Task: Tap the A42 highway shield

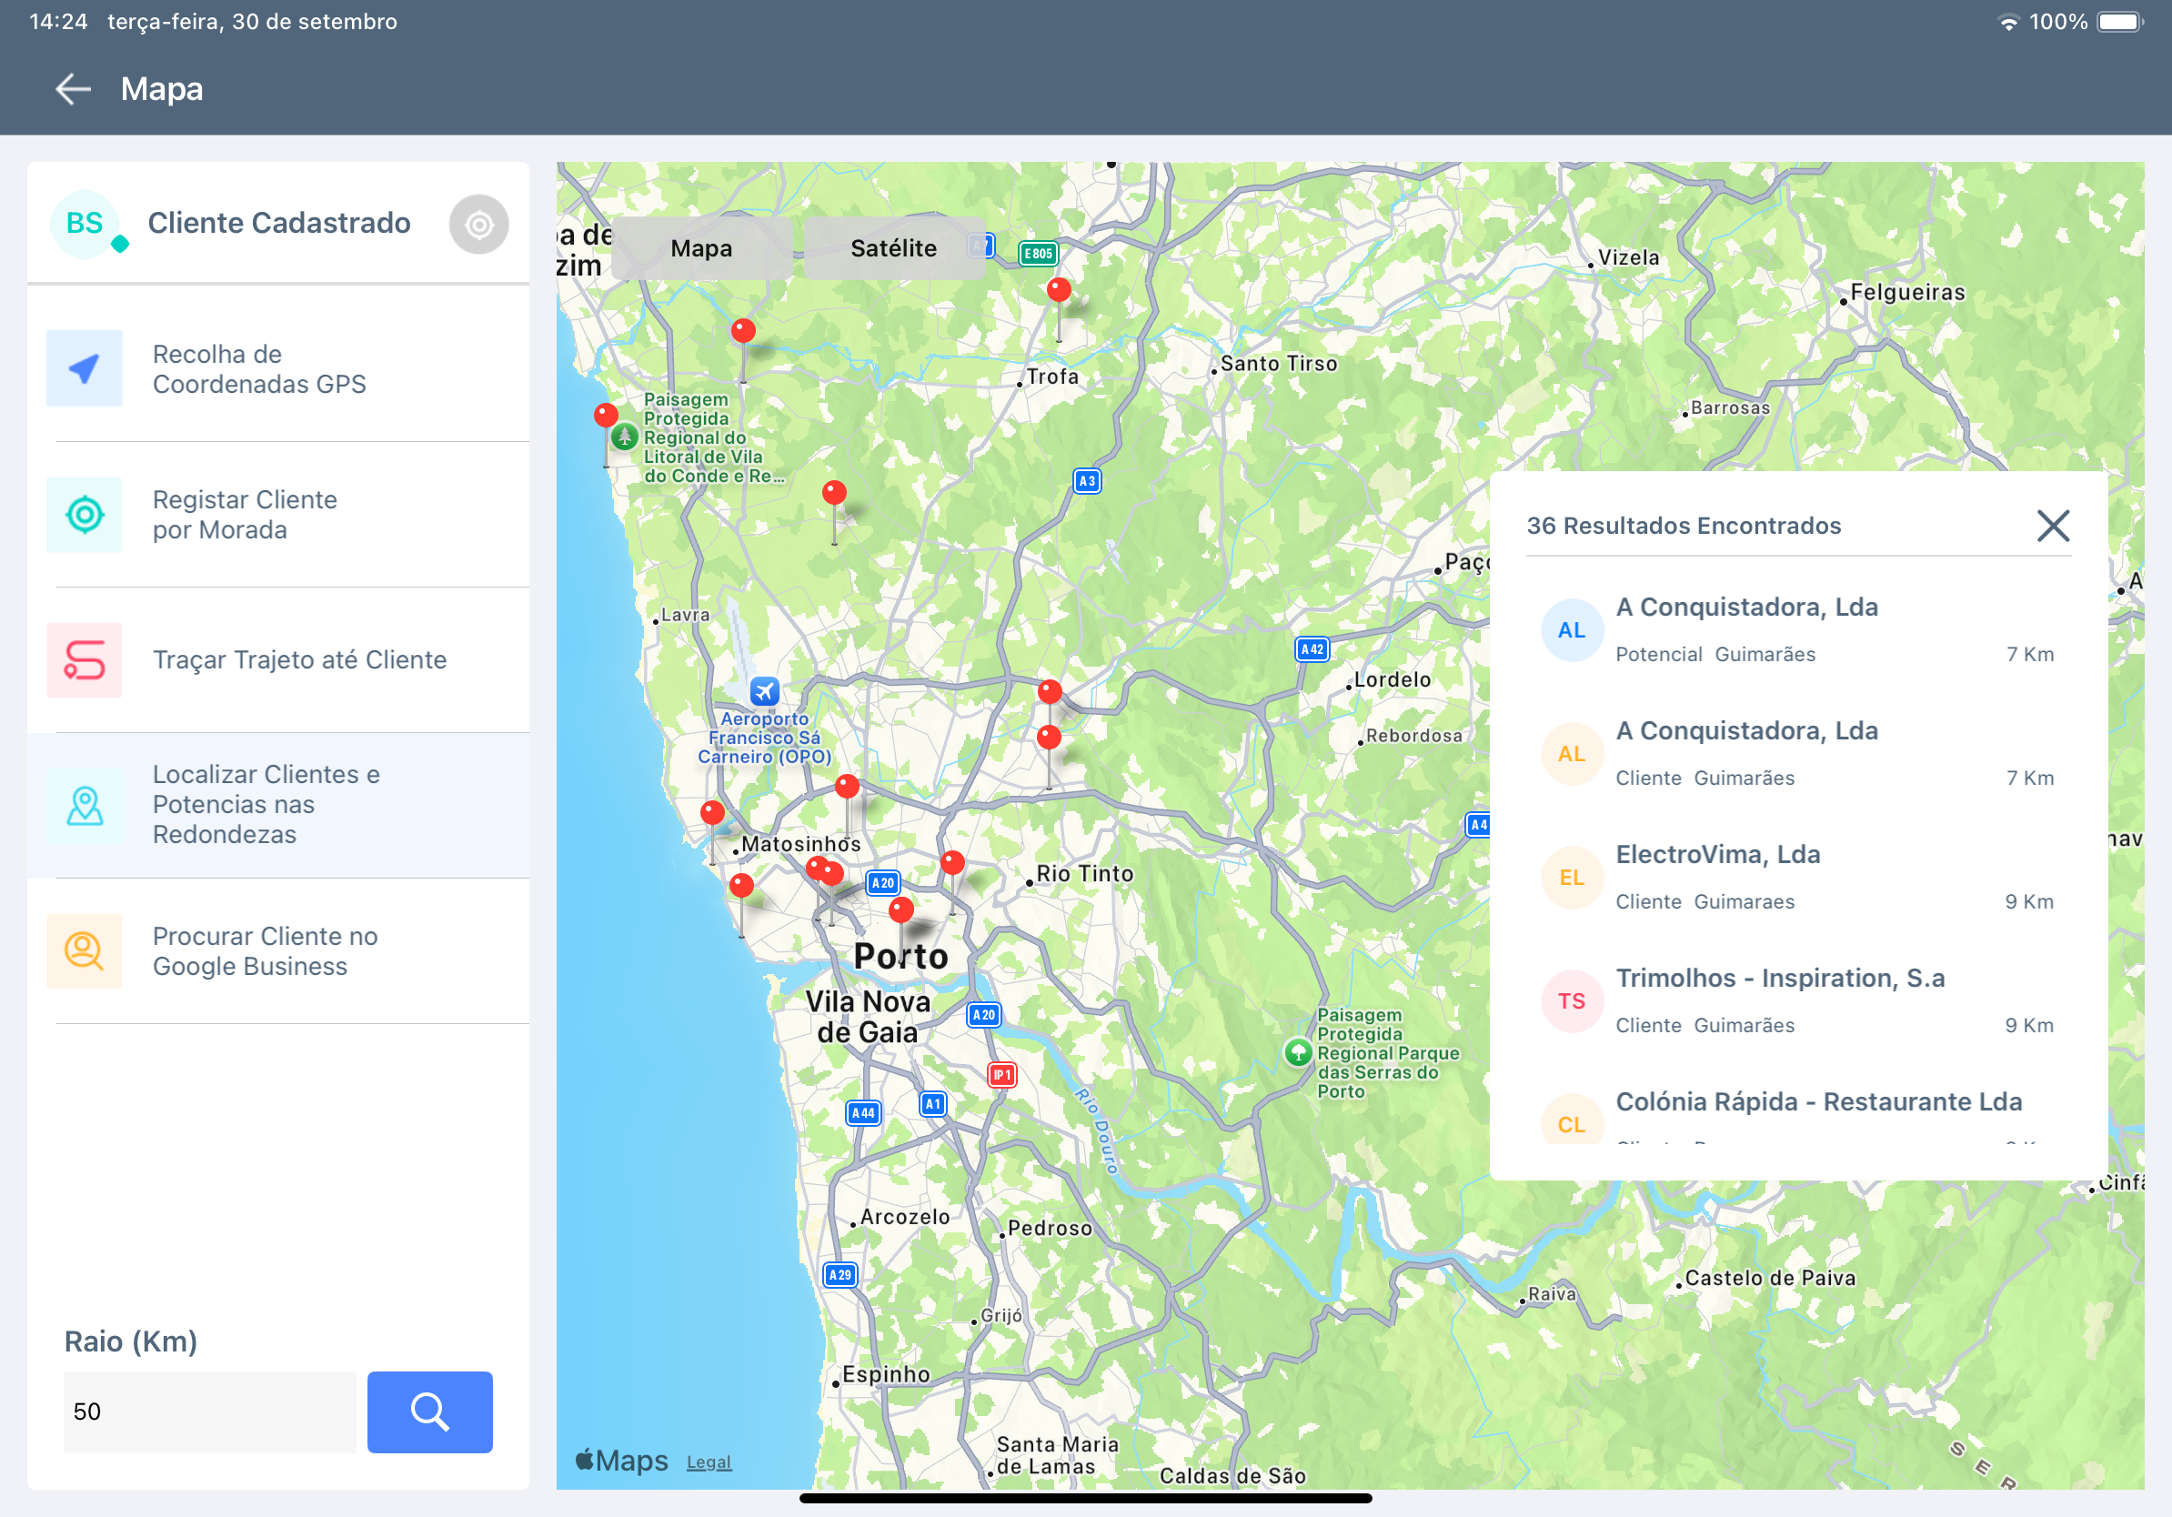Action: (1312, 649)
